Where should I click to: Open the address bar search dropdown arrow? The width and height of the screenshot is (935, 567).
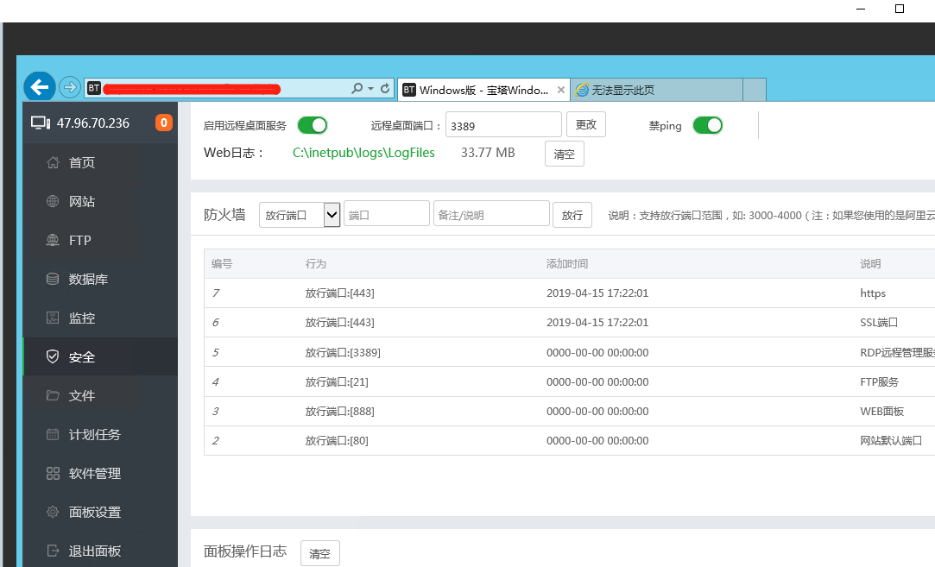371,88
